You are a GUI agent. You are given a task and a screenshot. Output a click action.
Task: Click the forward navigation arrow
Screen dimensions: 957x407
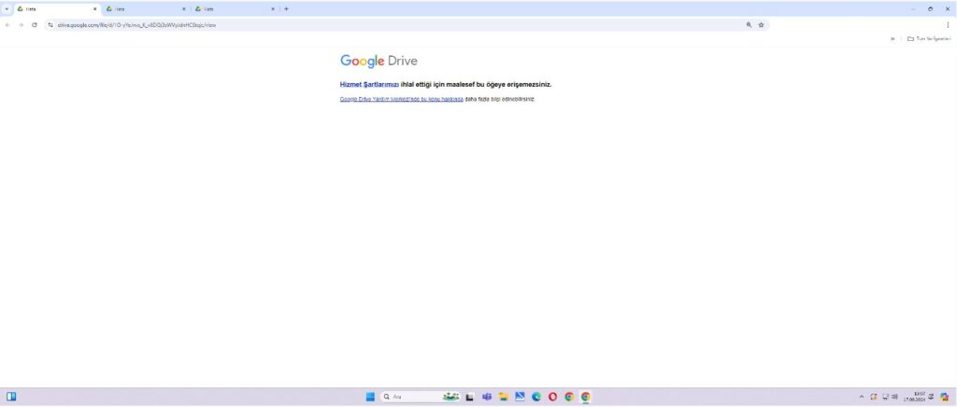coord(21,25)
